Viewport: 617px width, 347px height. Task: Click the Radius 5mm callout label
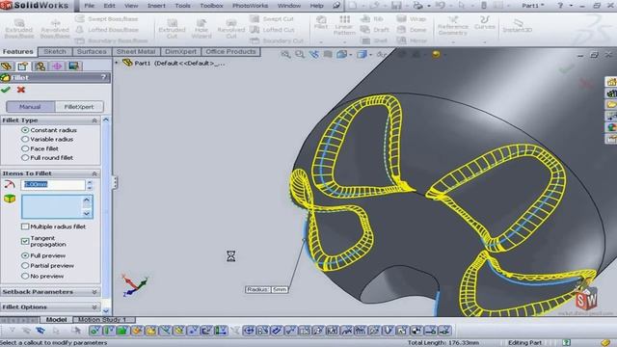tap(266, 289)
